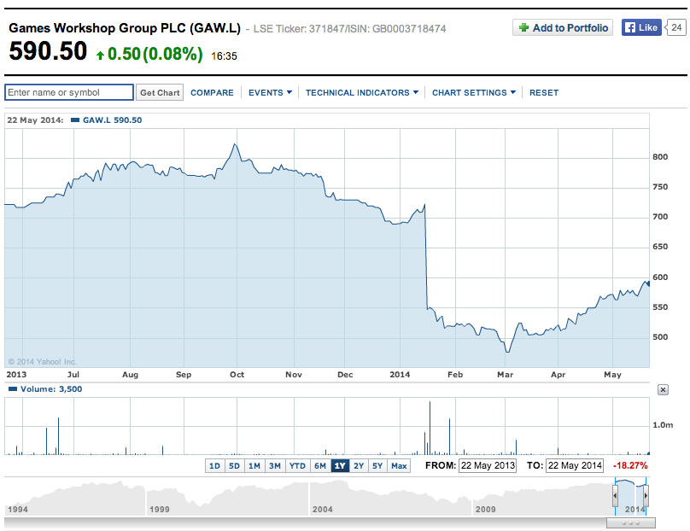This screenshot has width=690, height=531.
Task: Click the GAW.L 590.50 legend label
Action: (x=112, y=120)
